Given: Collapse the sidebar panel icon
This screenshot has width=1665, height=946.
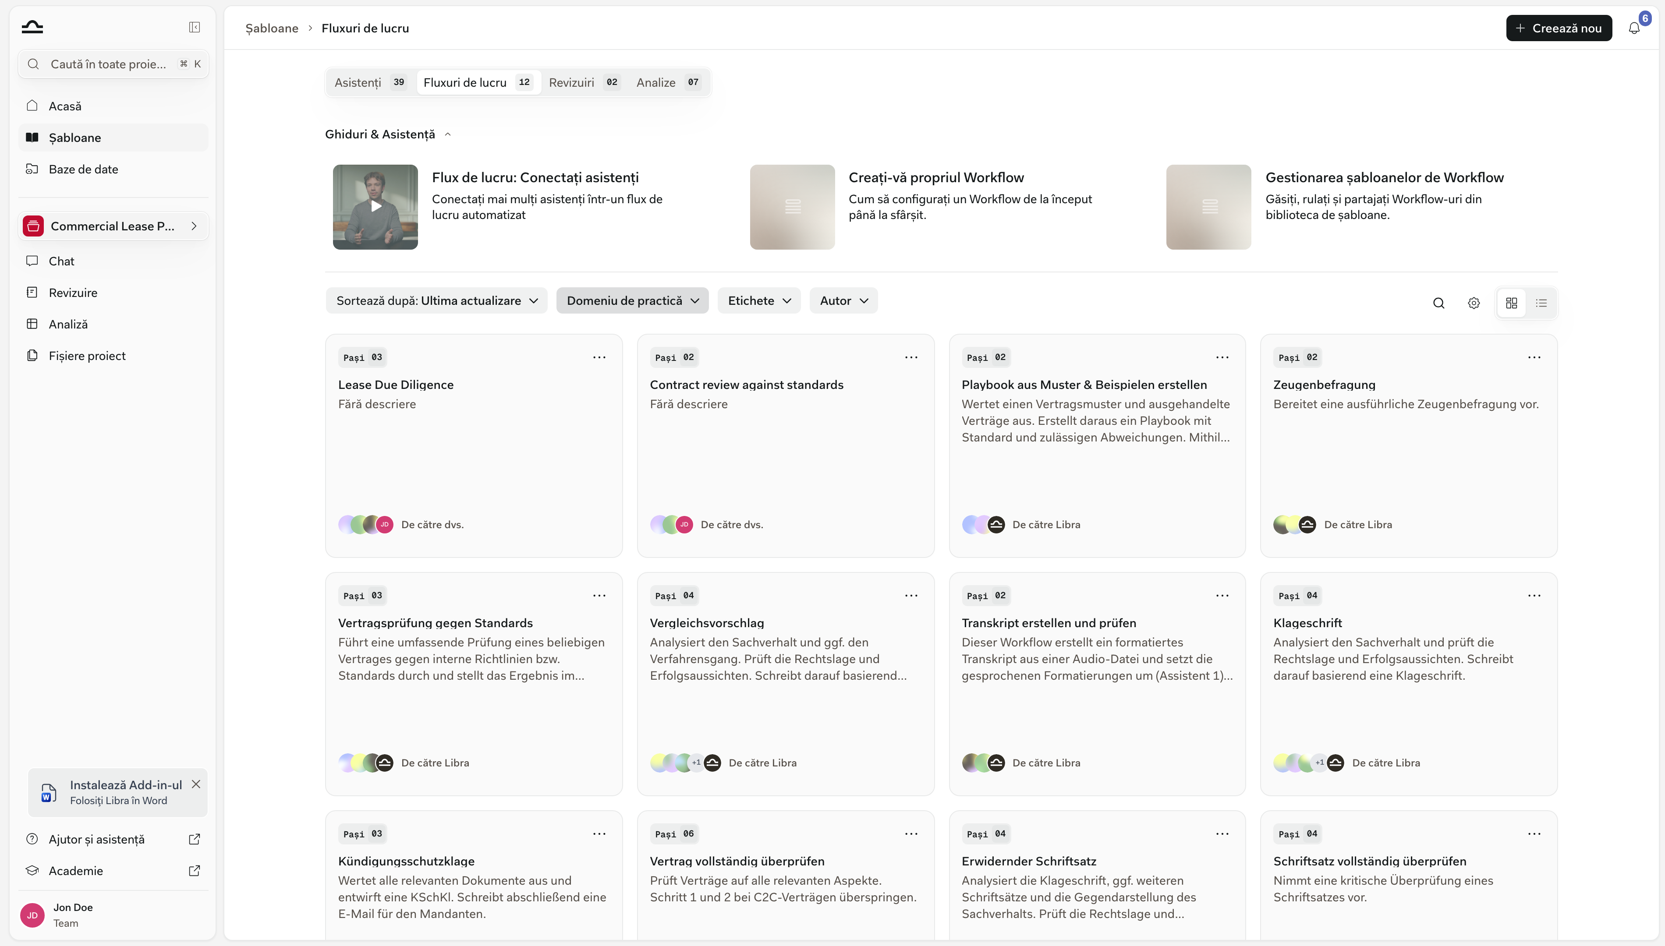Looking at the screenshot, I should (x=194, y=27).
